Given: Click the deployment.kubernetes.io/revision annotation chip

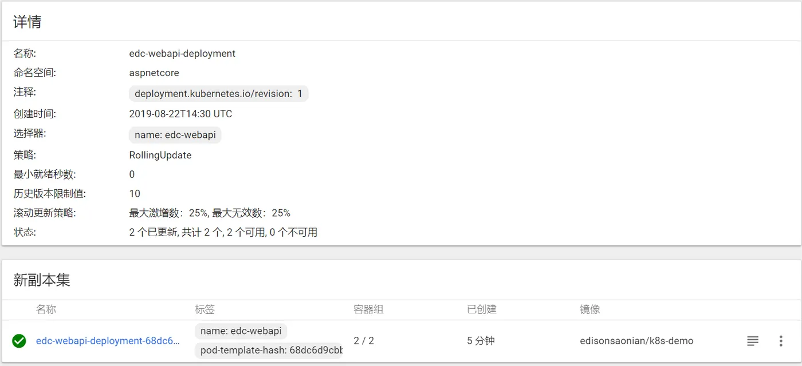Looking at the screenshot, I should tap(218, 94).
